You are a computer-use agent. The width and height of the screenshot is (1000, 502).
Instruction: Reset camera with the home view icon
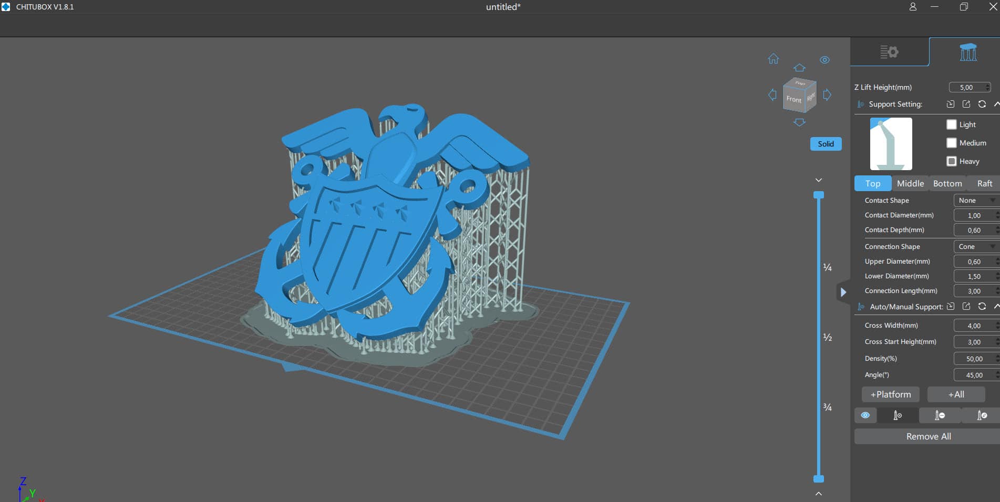tap(773, 59)
